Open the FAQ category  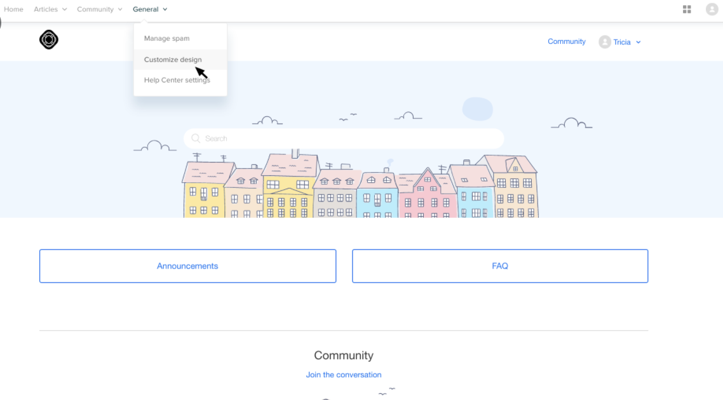[500, 266]
